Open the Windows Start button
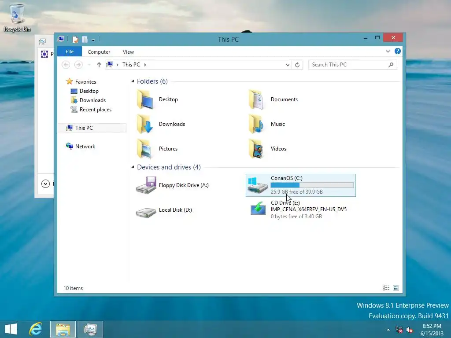451x338 pixels. click(x=11, y=329)
